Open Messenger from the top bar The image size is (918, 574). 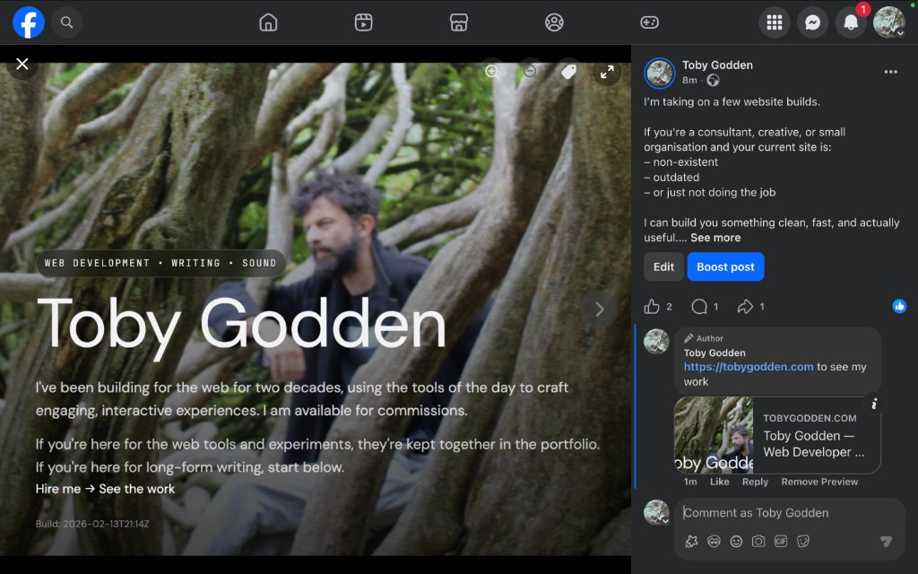[812, 22]
